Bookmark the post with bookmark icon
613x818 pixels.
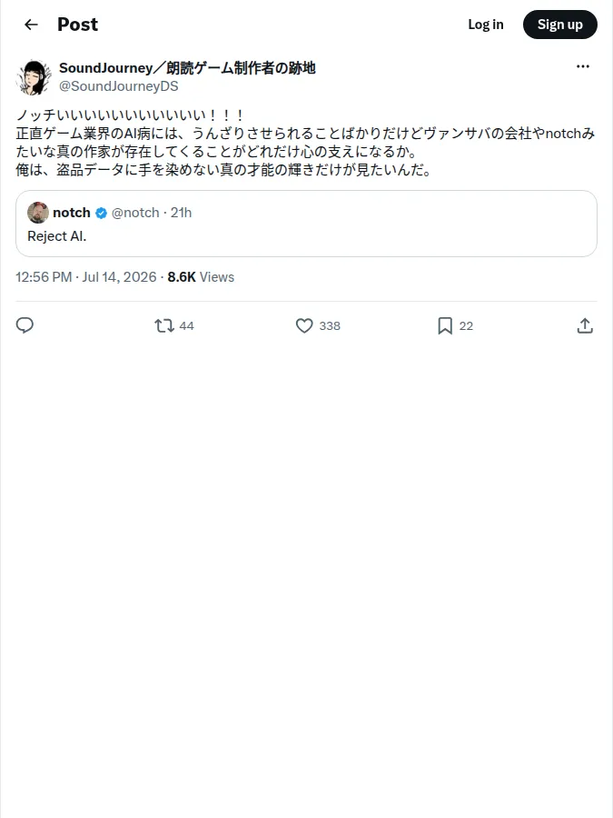(x=445, y=326)
